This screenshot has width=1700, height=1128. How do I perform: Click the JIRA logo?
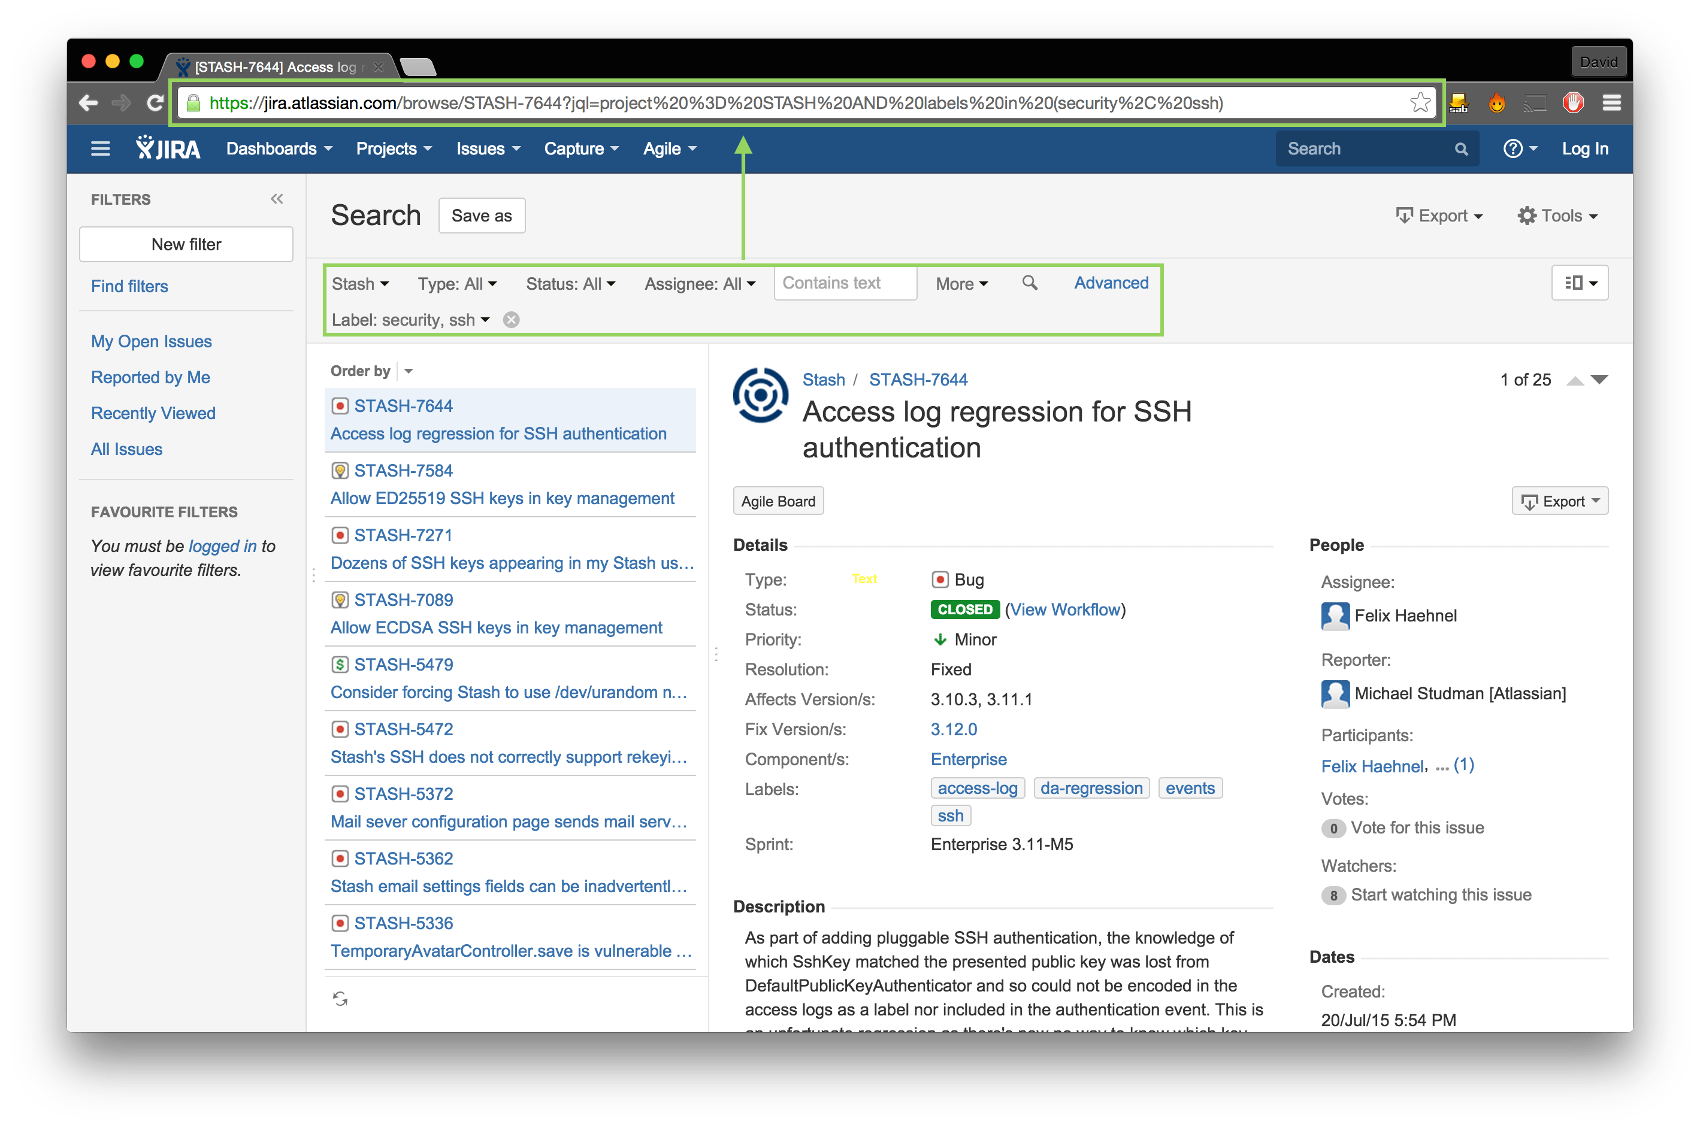point(168,149)
